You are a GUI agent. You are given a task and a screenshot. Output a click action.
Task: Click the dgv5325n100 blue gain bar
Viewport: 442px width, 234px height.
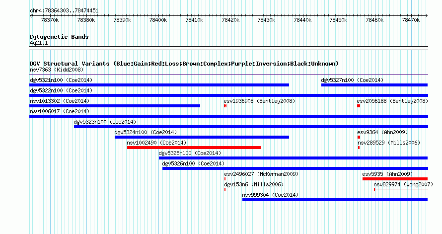pyautogui.click(x=293, y=158)
